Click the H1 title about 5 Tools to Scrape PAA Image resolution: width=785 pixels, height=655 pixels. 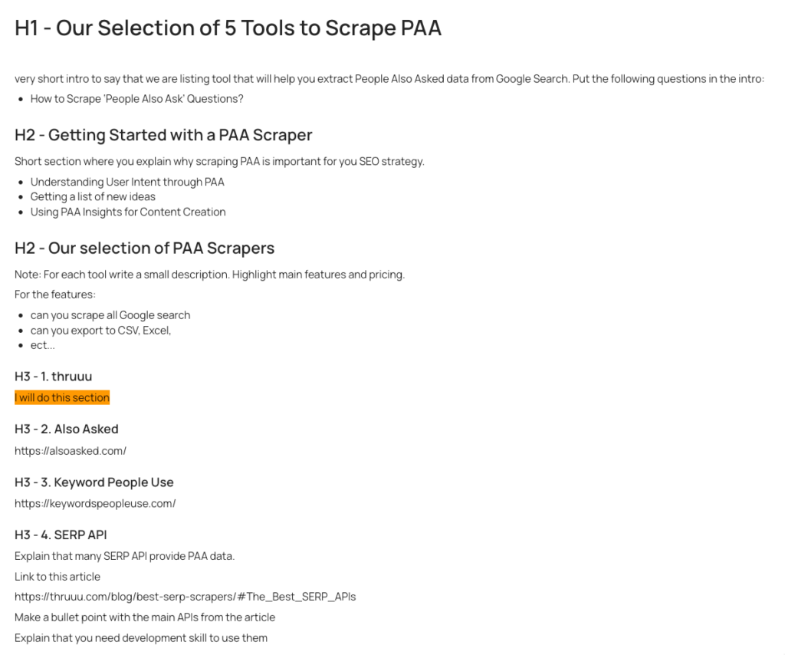[x=228, y=28]
